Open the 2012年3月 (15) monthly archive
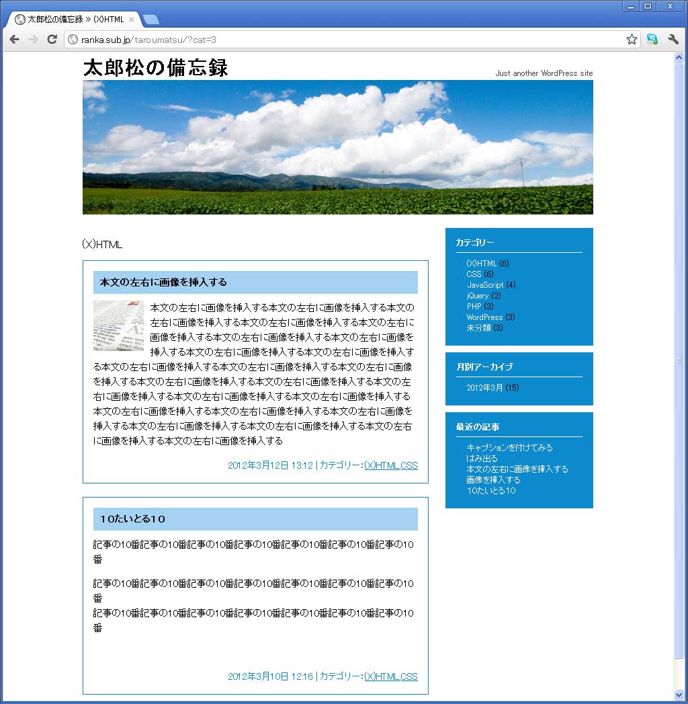The height and width of the screenshot is (704, 688). pos(492,387)
